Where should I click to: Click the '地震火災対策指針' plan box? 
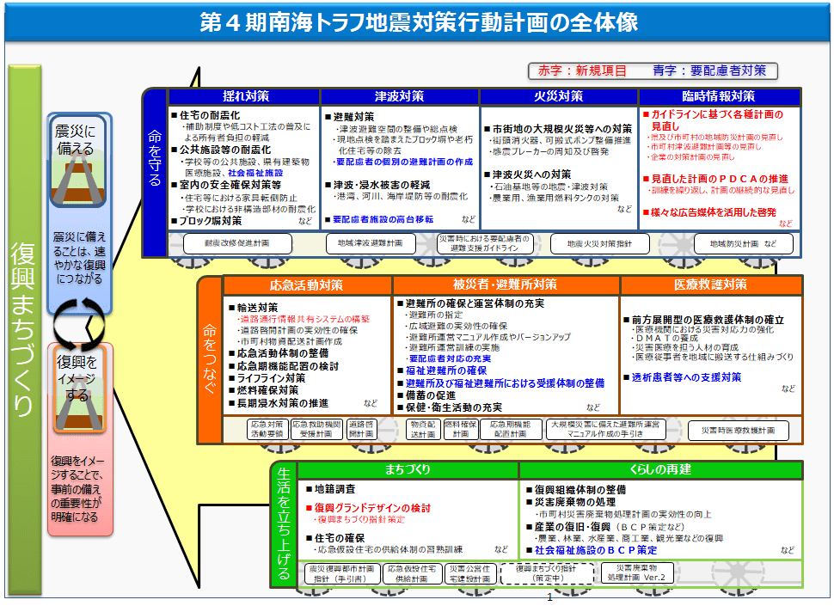[x=599, y=243]
